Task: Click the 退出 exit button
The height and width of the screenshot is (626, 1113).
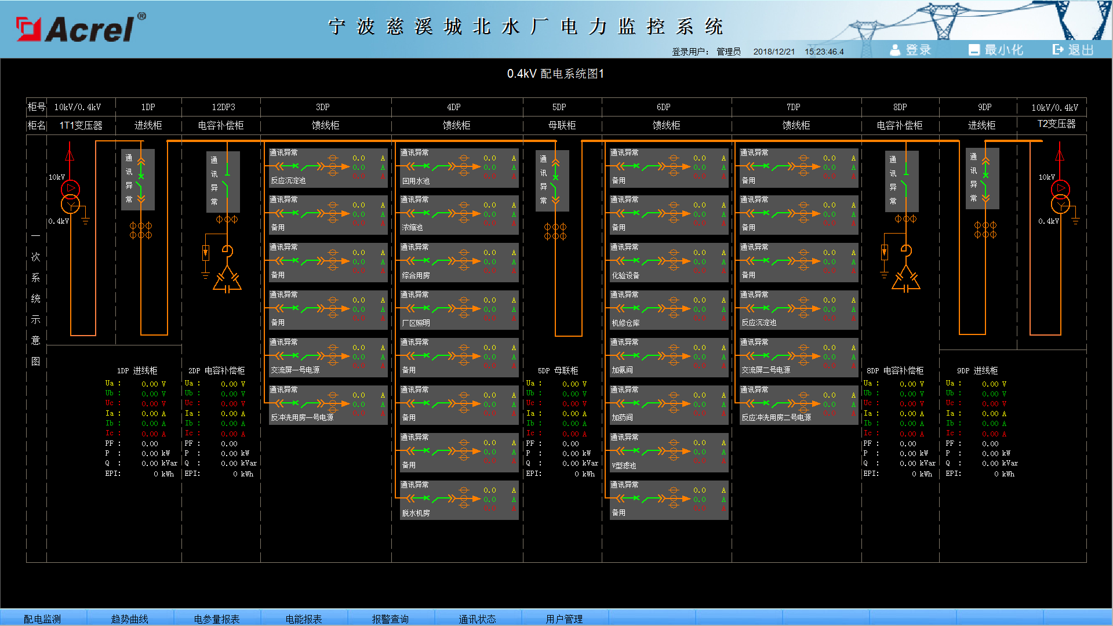Action: (1073, 50)
